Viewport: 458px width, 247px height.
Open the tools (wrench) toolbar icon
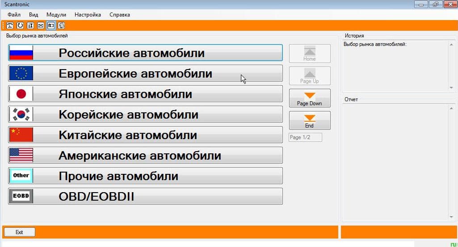click(x=30, y=26)
